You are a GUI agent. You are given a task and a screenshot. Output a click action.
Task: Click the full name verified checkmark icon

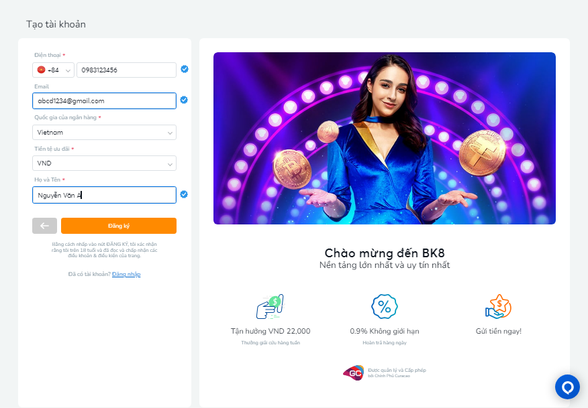coord(184,194)
